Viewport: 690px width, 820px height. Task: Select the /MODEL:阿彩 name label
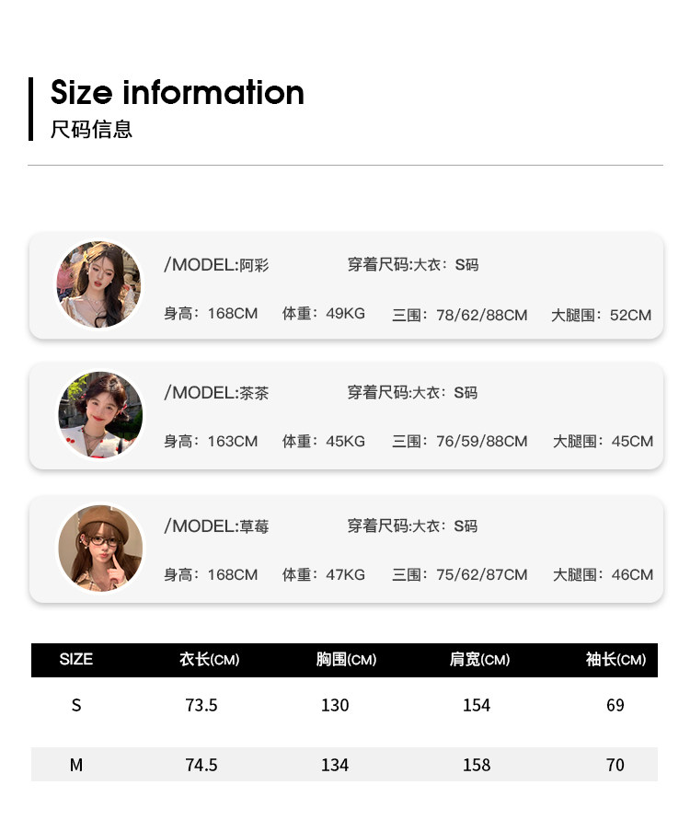point(216,265)
